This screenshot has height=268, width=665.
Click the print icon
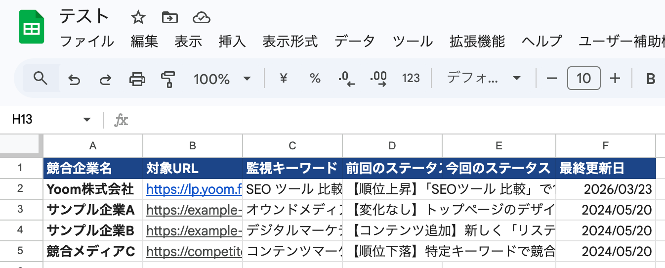(137, 79)
